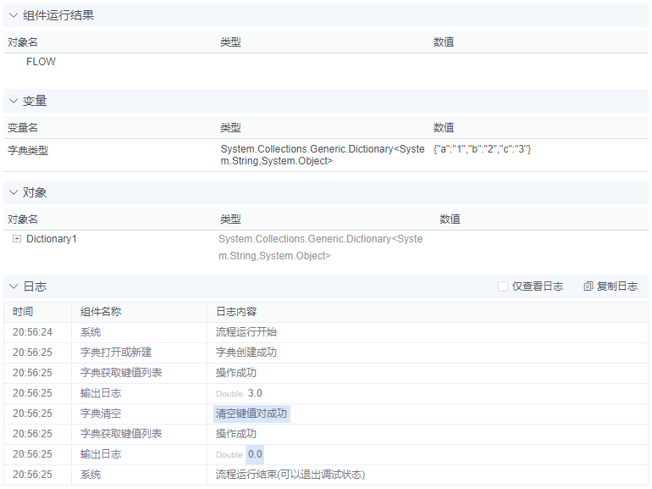Expand the Dictionary1 tree node
Screen dimensions: 652x489
pos(17,239)
